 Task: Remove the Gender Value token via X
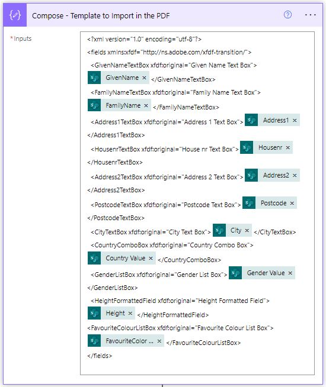(290, 273)
